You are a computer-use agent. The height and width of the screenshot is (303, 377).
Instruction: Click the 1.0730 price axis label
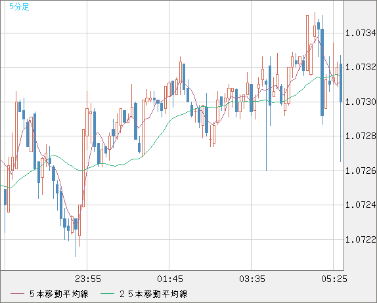(x=361, y=102)
